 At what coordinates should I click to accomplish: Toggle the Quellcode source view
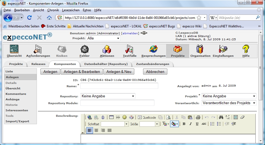(x=147, y=117)
